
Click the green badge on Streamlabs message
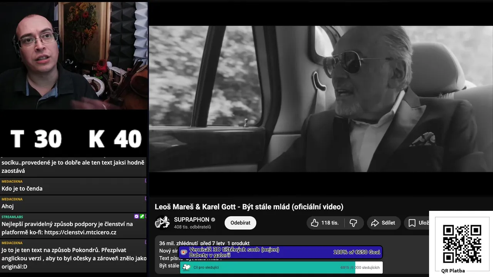pyautogui.click(x=142, y=217)
